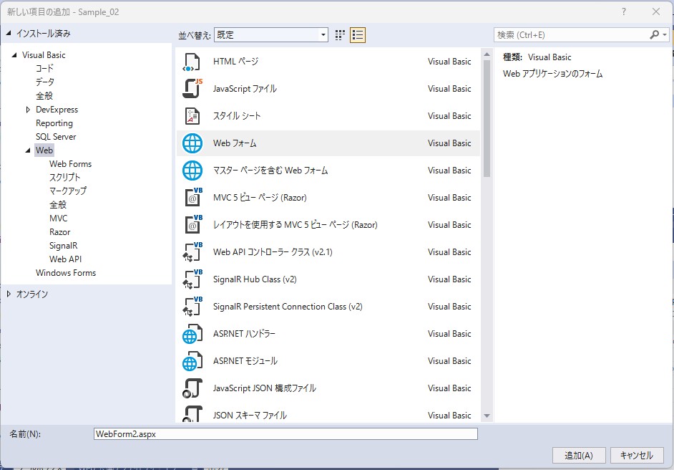
Task: Choose the JavaScript ファイル template icon
Action: tap(192, 89)
